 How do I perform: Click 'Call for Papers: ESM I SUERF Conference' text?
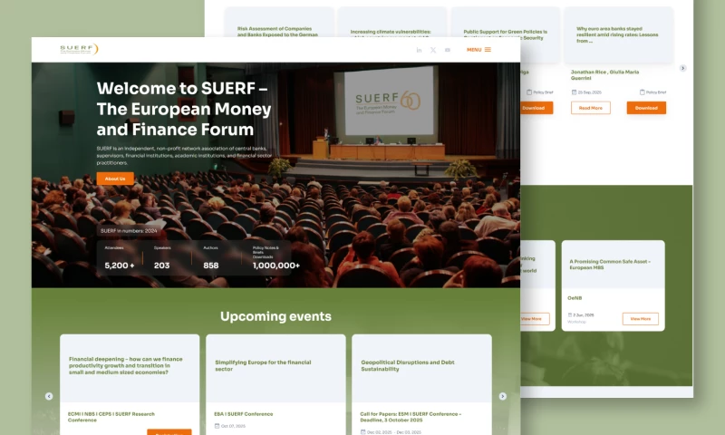411,417
